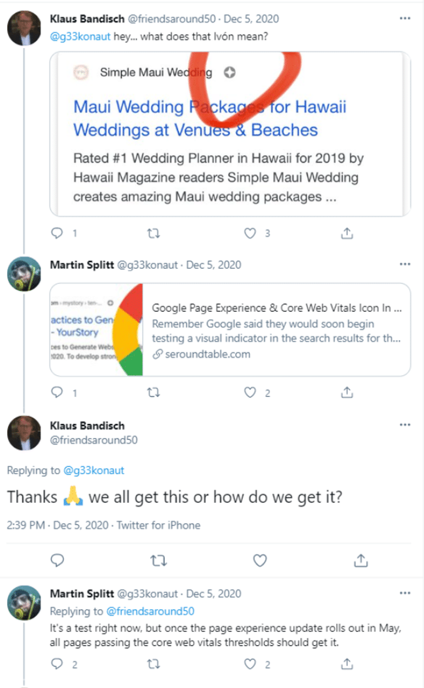Click the Twitter for iPhone source label
This screenshot has height=688, width=424.
click(158, 525)
